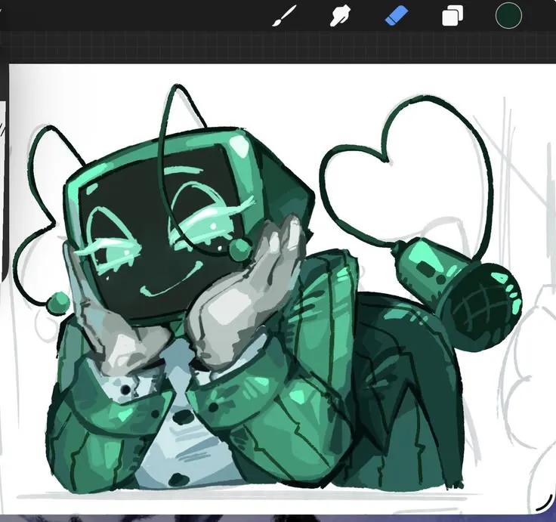Select the Brush tool

[x=284, y=16]
